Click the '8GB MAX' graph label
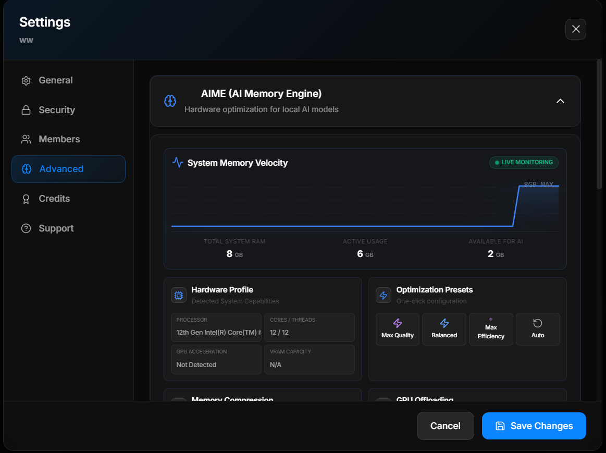 (539, 185)
